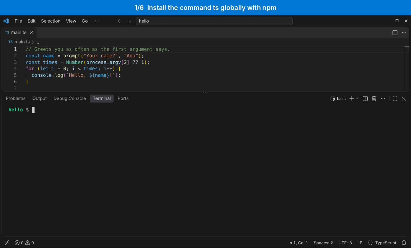Split the editor to the right
The width and height of the screenshot is (411, 248).
point(395,33)
